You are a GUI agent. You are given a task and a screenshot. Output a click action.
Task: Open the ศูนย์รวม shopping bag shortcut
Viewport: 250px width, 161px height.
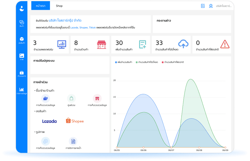click(x=71, y=98)
